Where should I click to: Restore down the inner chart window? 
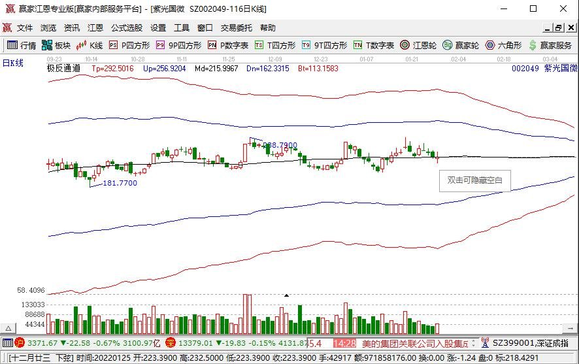point(558,27)
